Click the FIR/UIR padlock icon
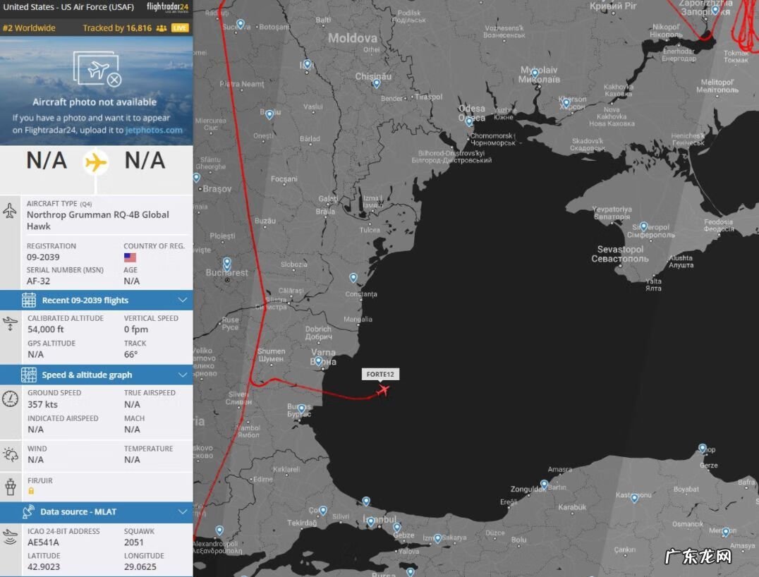This screenshot has height=577, width=759. click(x=31, y=491)
